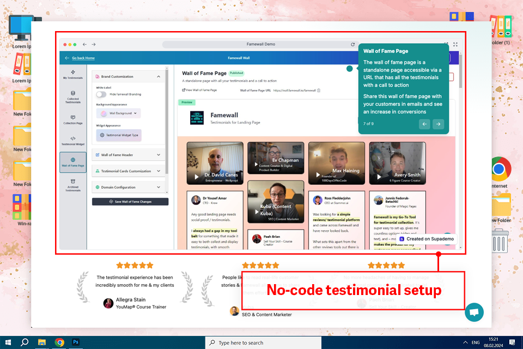Open Collected Testimonials sidebar item
This screenshot has height=349, width=523.
pyautogui.click(x=72, y=97)
